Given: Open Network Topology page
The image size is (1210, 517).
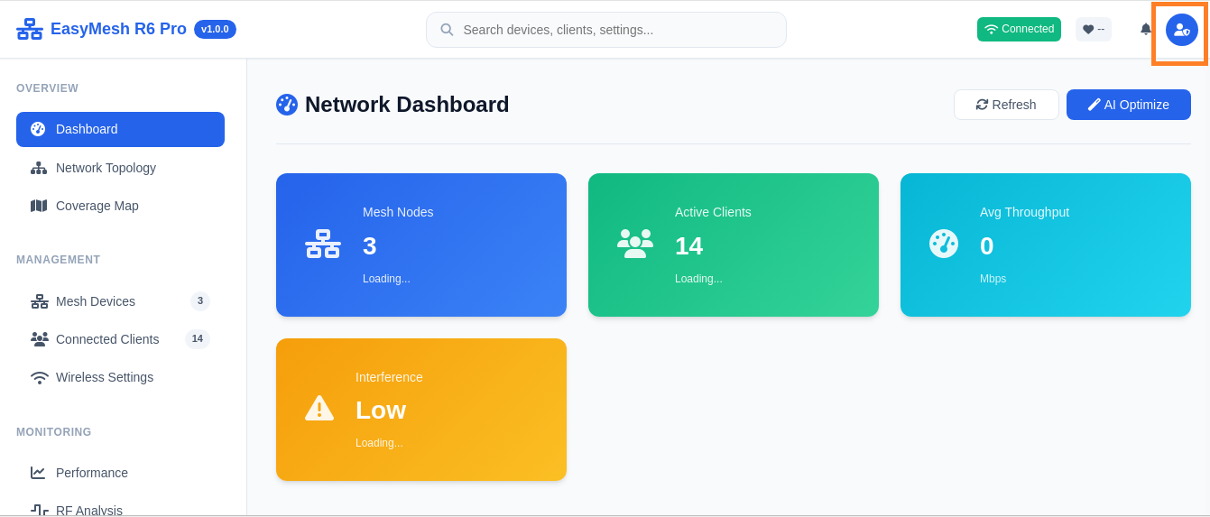Looking at the screenshot, I should pos(120,168).
